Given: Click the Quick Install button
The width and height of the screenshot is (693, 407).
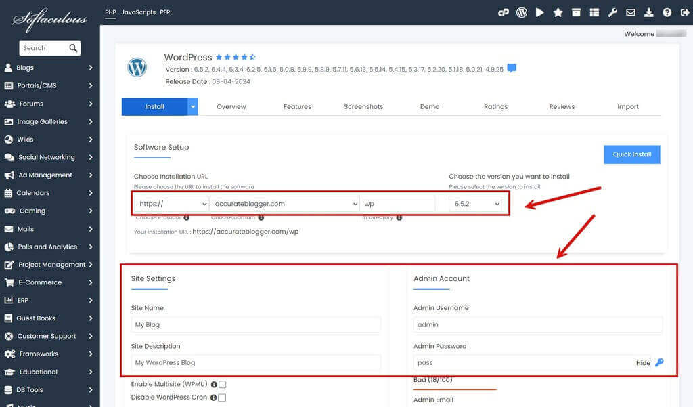Looking at the screenshot, I should [x=632, y=154].
